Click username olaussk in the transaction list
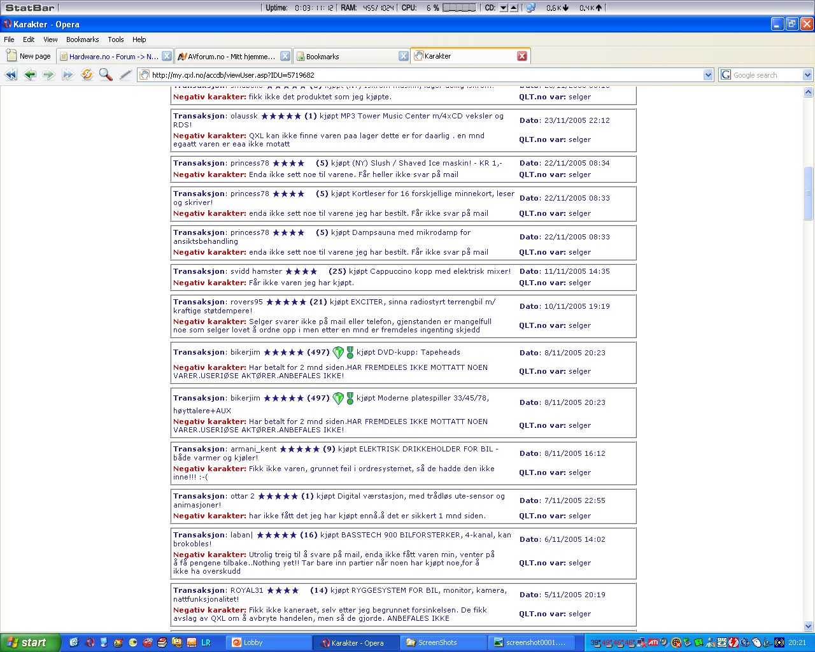The image size is (815, 652). tap(244, 116)
